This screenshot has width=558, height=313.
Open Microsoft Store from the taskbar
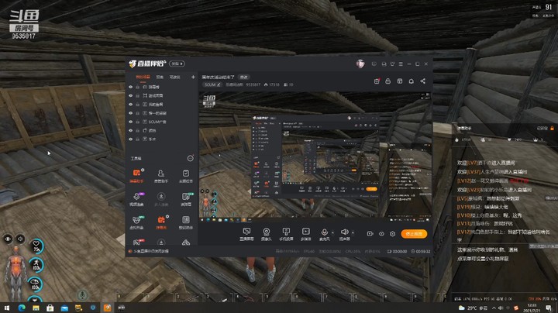pos(50,308)
